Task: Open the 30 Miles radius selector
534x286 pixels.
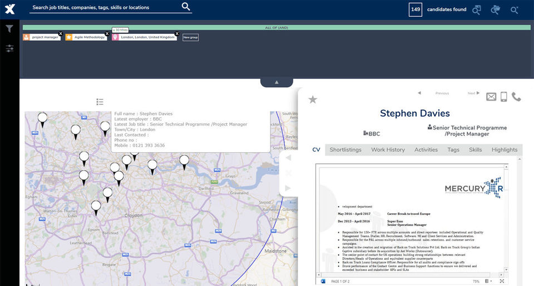Action: tap(120, 29)
